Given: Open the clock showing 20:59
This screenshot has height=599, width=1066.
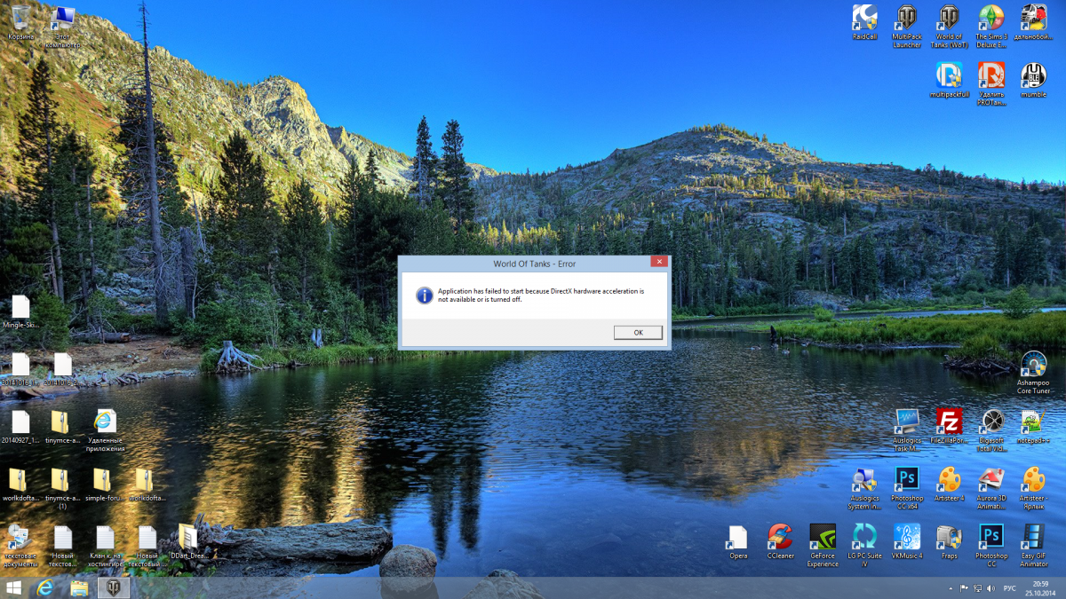Looking at the screenshot, I should tap(1039, 587).
